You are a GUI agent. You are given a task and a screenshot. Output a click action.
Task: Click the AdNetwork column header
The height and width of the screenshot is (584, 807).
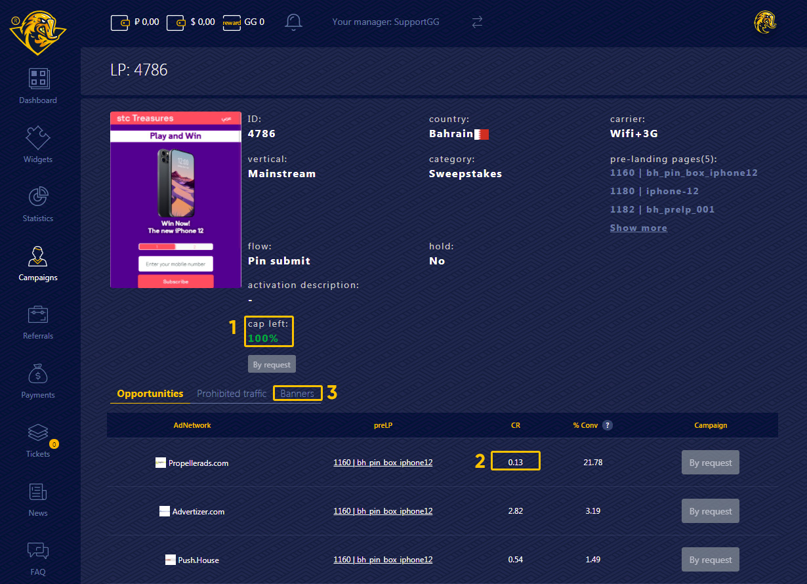coord(192,425)
